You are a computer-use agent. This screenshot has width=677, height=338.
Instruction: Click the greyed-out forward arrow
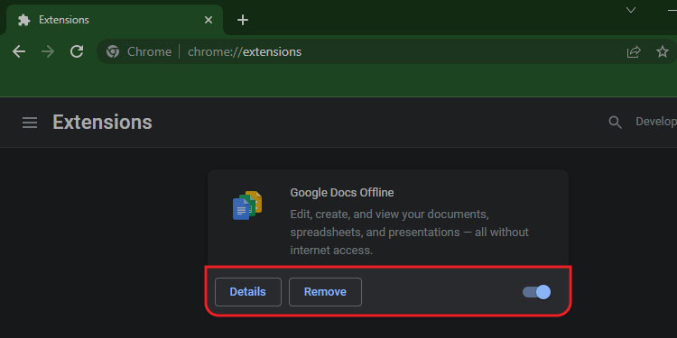[x=48, y=52]
